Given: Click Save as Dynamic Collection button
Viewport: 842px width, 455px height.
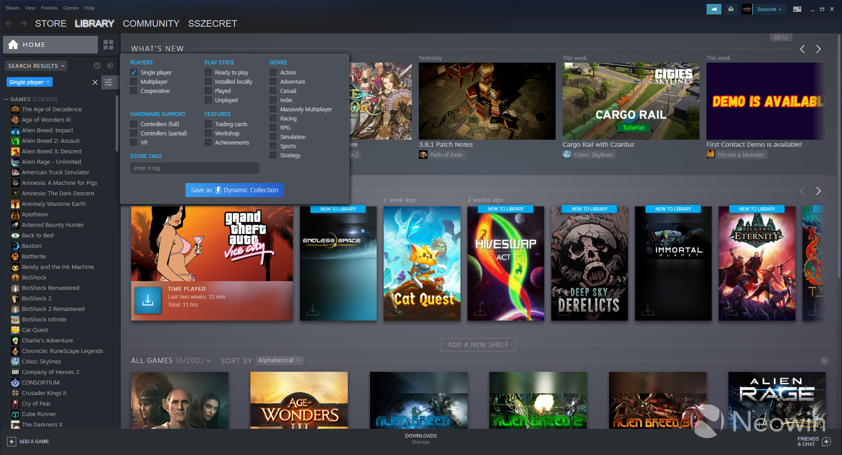Looking at the screenshot, I should 235,190.
